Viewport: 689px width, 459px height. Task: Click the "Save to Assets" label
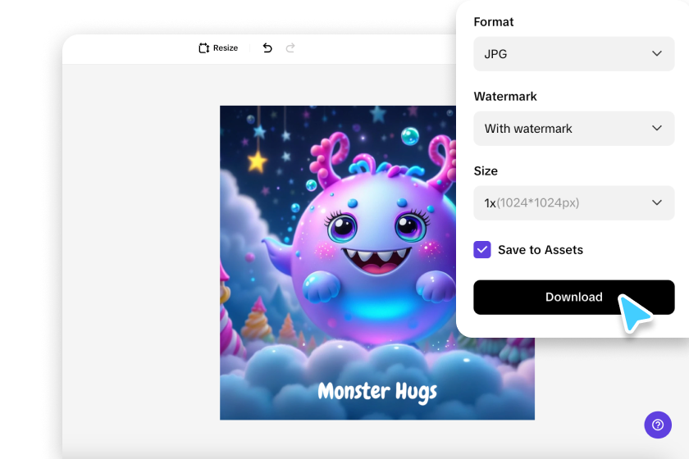(540, 250)
